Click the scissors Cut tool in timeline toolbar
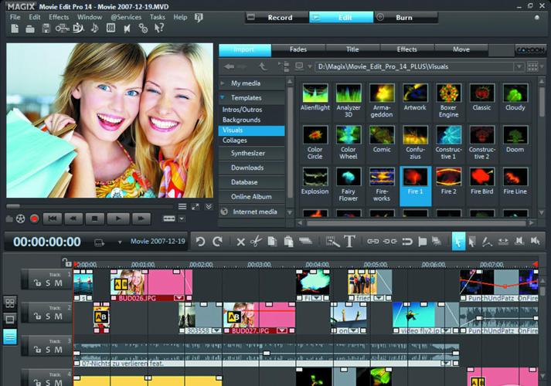Viewport: 551px width, 386px height. (256, 242)
